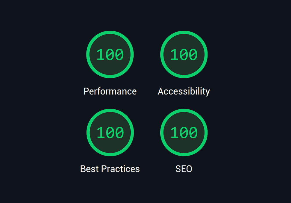Image resolution: width=291 pixels, height=203 pixels.
Task: Click the SEO score gauge circle
Action: (184, 133)
